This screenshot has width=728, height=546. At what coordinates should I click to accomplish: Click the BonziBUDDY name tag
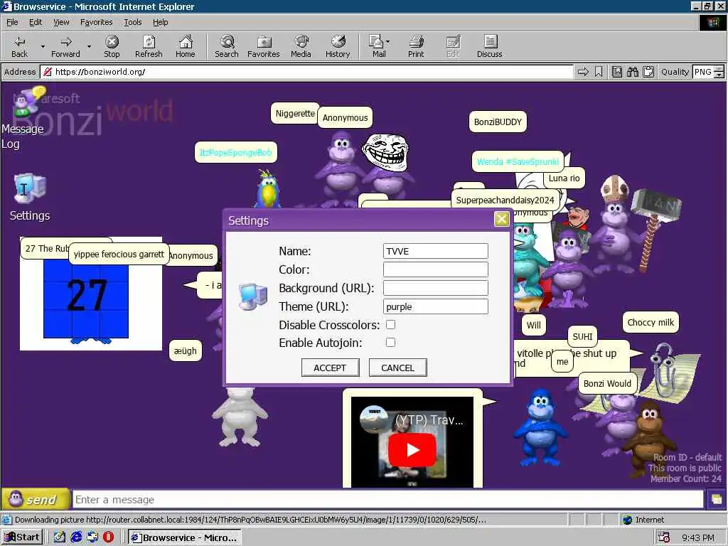tap(498, 122)
